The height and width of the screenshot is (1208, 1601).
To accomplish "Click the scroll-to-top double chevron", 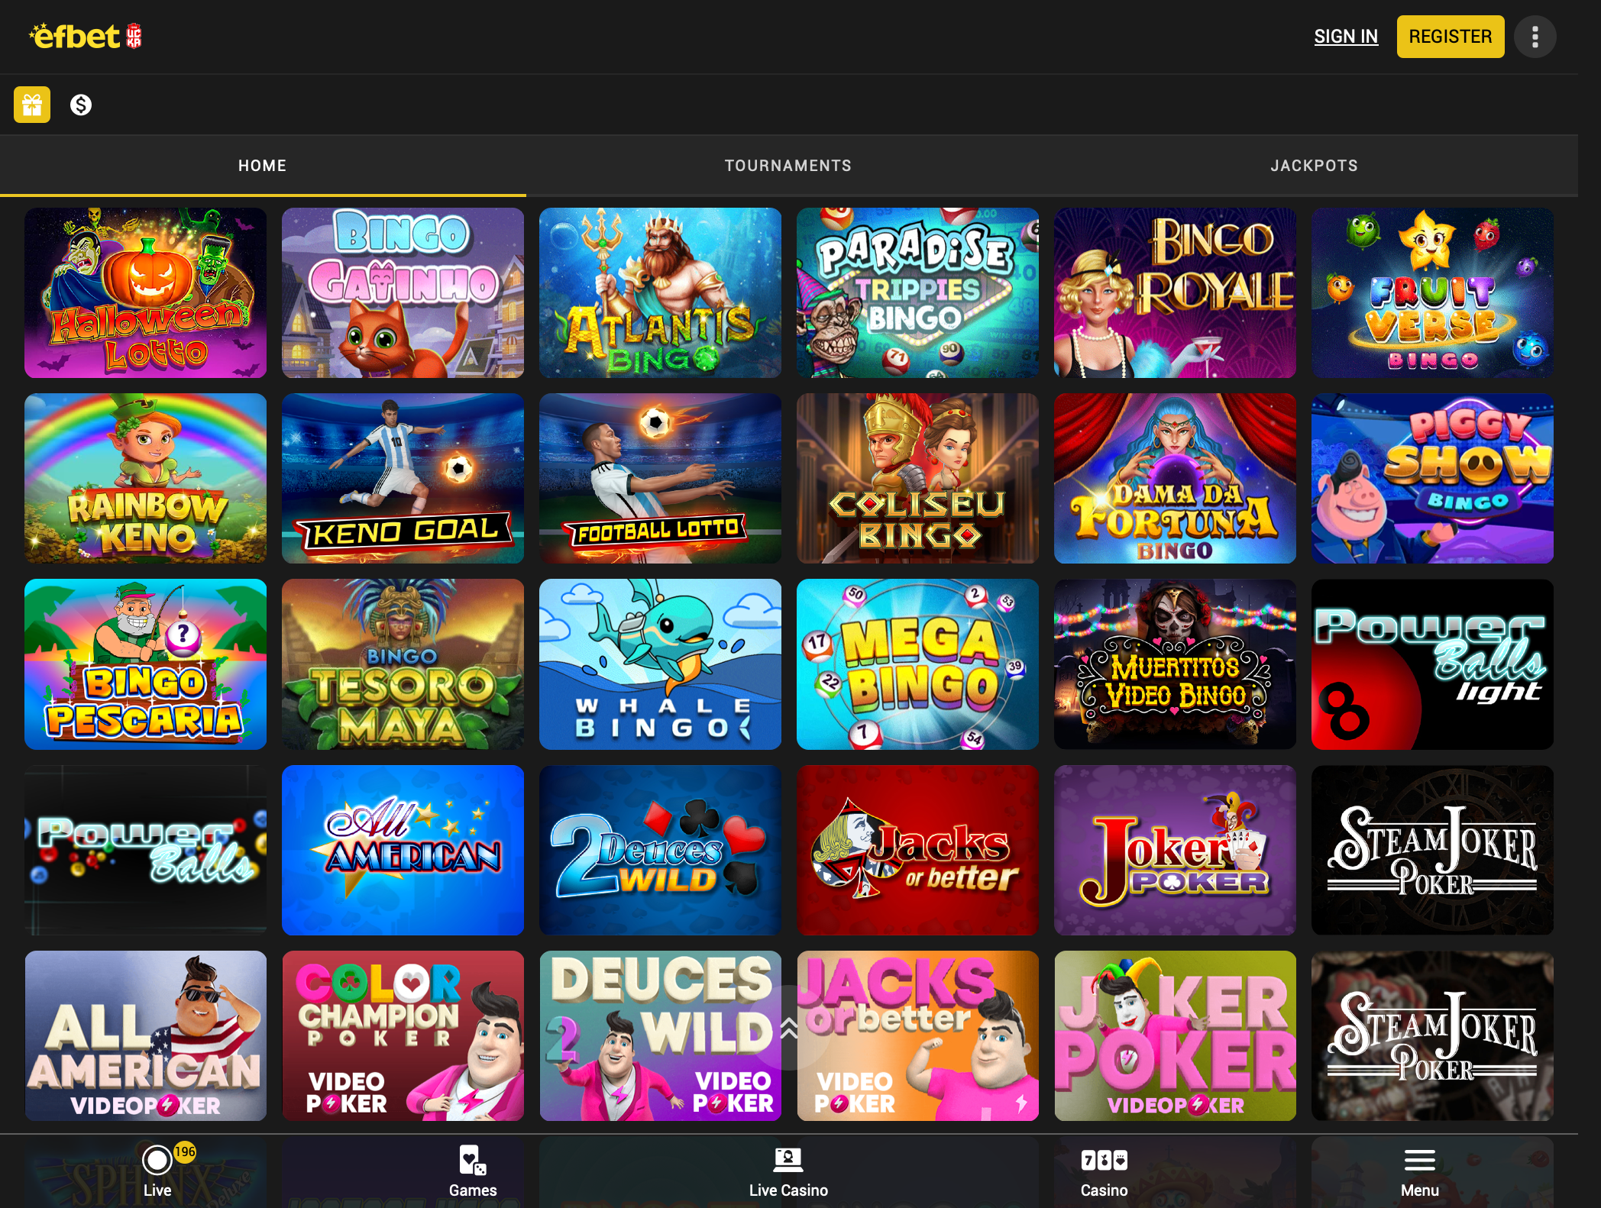I will point(789,1027).
